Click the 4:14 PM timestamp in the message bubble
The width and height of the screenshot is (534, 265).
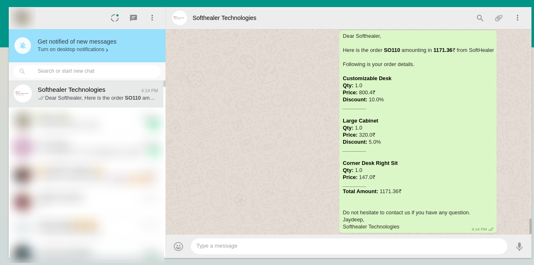pyautogui.click(x=479, y=229)
